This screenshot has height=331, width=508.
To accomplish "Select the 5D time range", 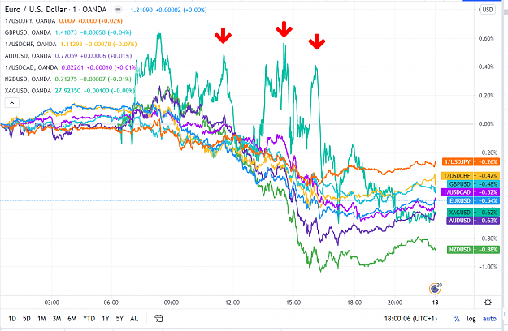I will 27,319.
